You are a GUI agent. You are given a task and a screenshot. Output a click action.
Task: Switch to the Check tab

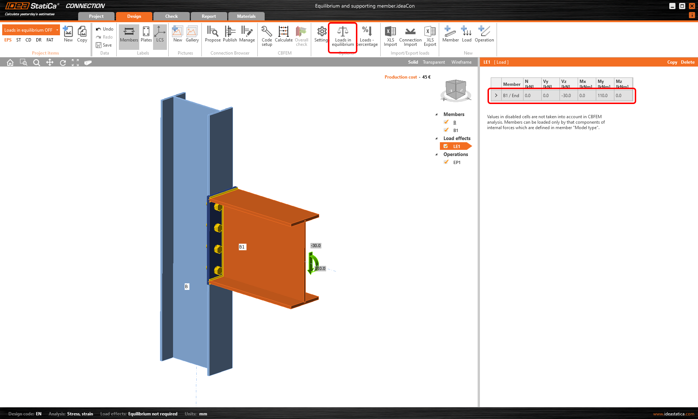tap(171, 16)
